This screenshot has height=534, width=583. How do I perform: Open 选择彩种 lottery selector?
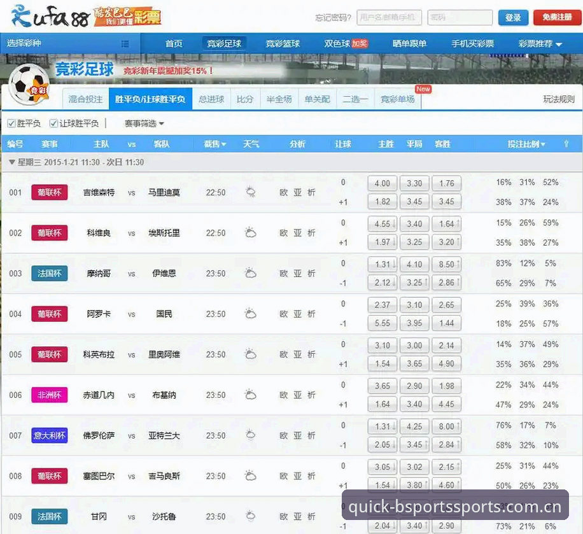(70, 43)
